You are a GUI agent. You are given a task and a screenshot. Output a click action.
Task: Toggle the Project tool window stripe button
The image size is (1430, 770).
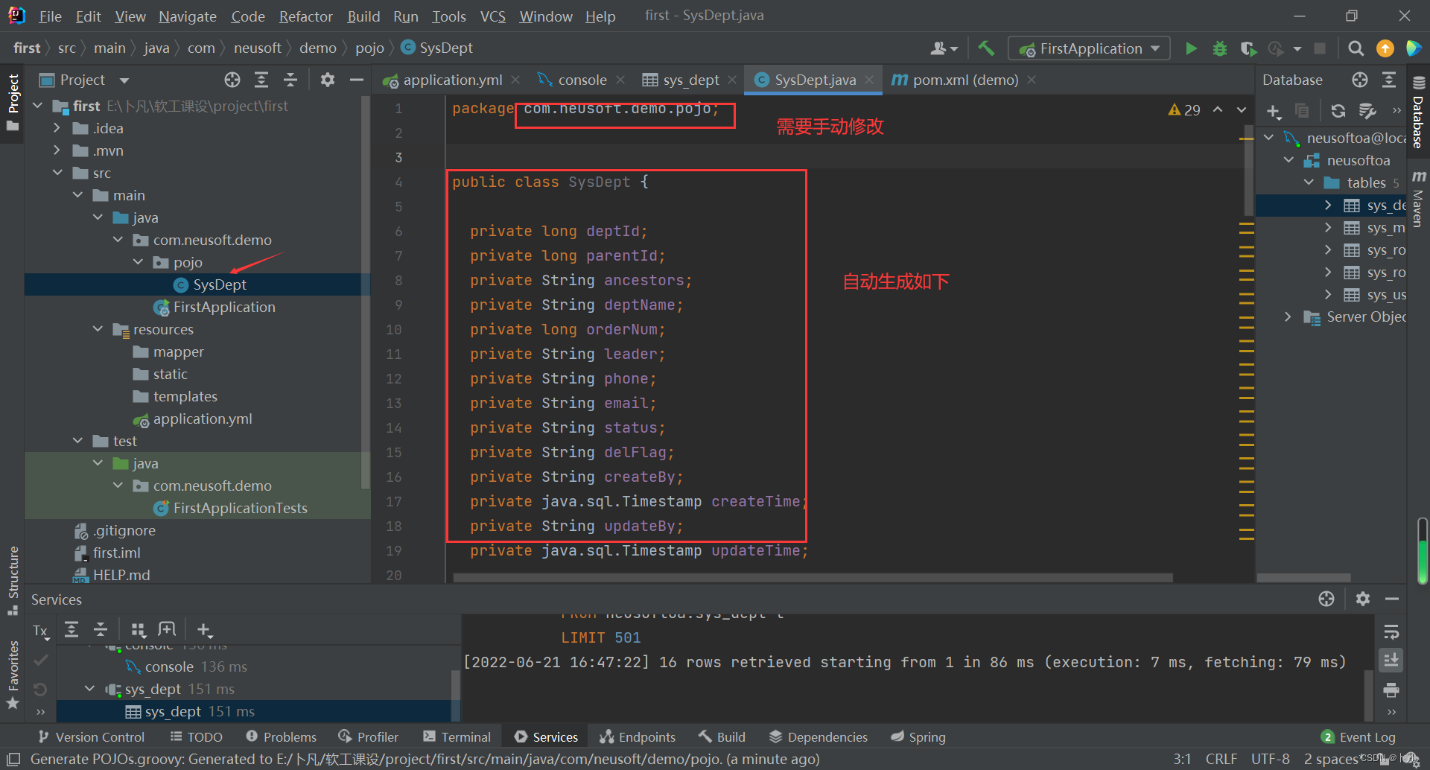click(x=13, y=102)
